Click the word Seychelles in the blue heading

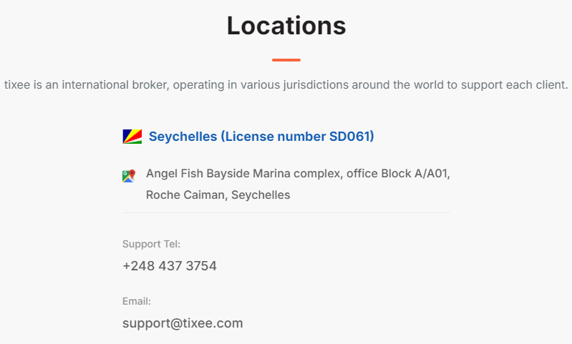(183, 137)
